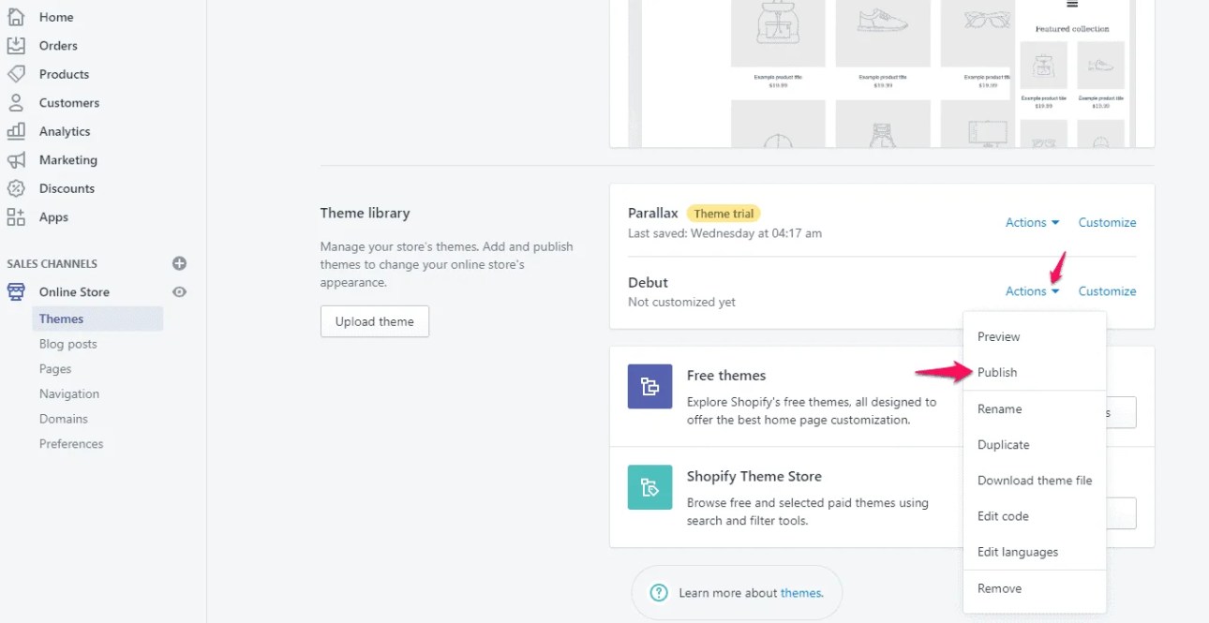Click the Analytics bar chart icon

pyautogui.click(x=16, y=131)
